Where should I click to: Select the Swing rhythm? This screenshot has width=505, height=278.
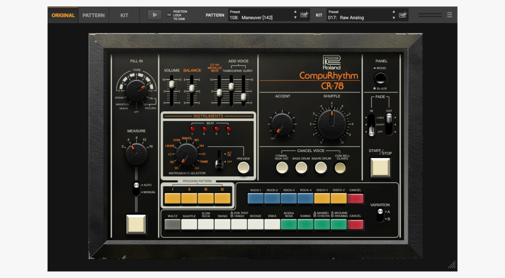(222, 224)
